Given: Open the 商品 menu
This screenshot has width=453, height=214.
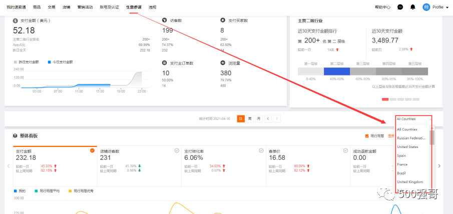Looking at the screenshot, I should coord(37,7).
